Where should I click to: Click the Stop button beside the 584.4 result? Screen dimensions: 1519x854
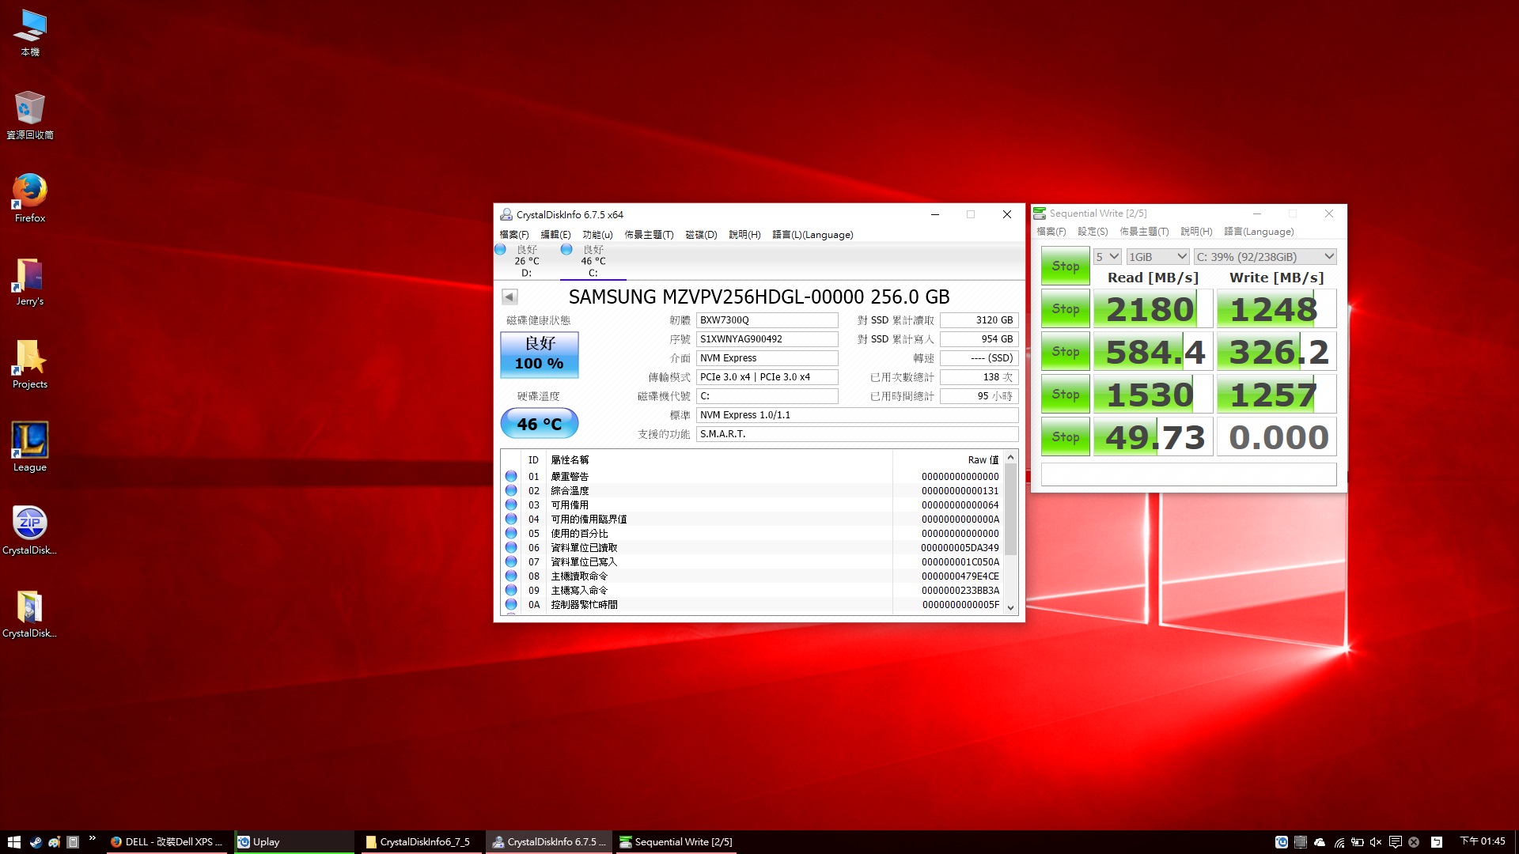tap(1066, 352)
